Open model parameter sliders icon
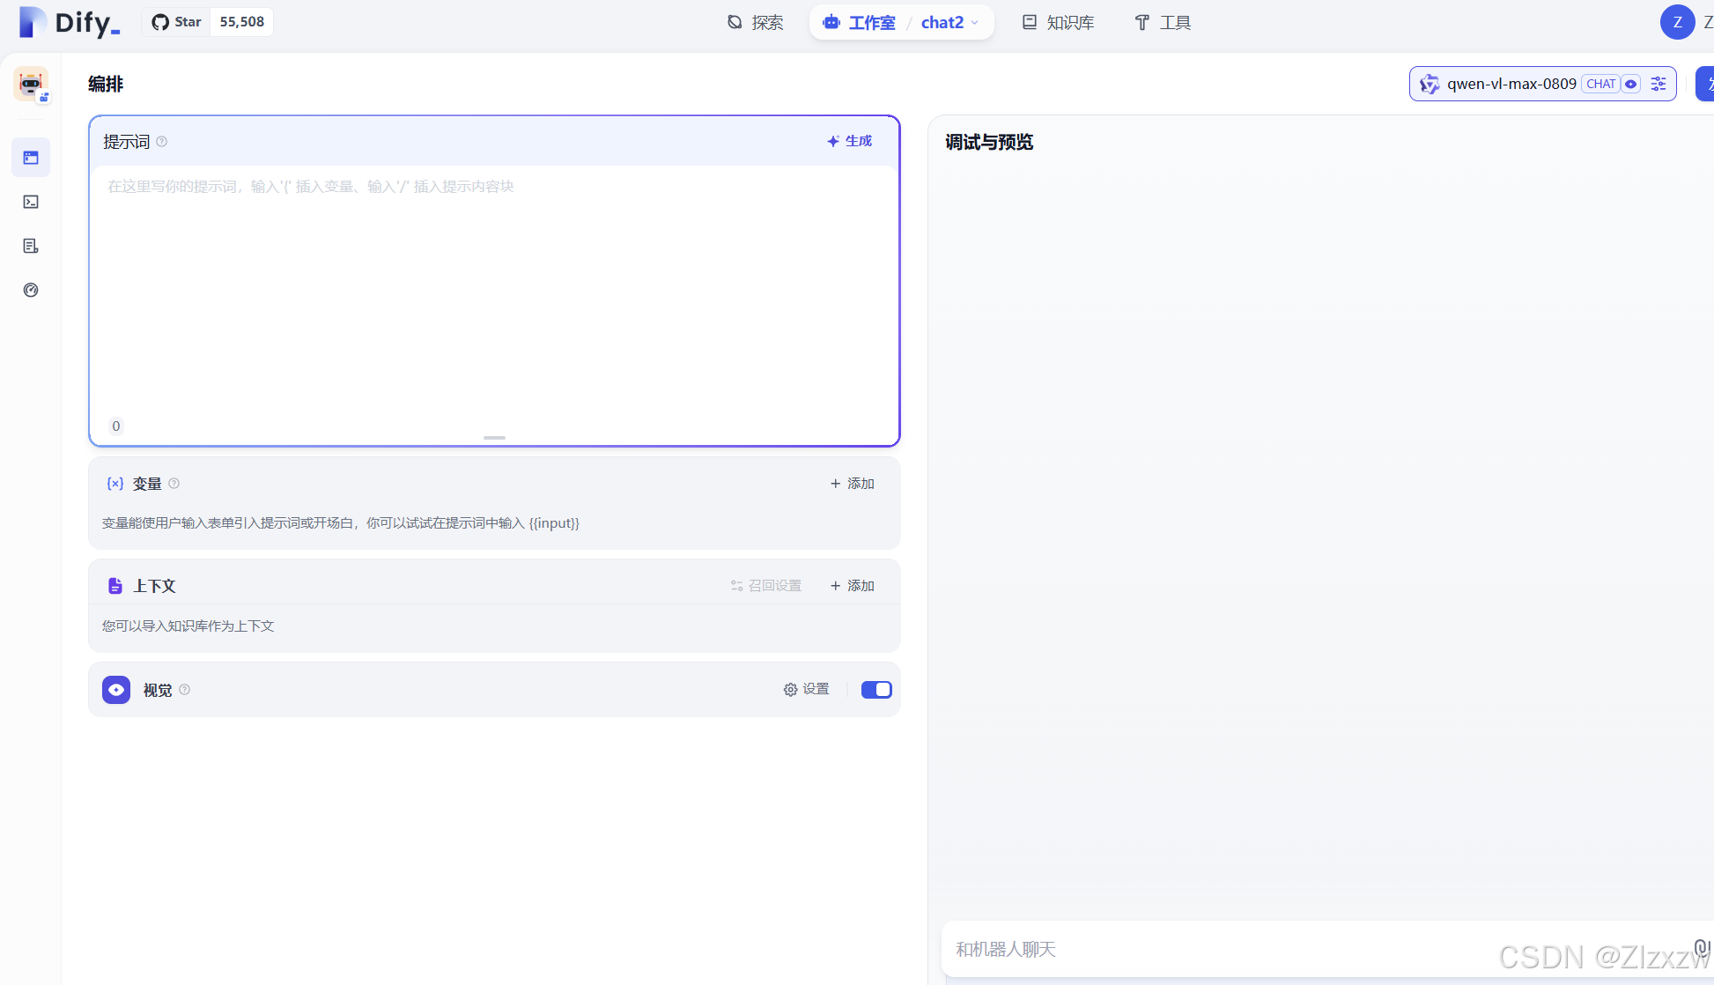 click(1659, 84)
